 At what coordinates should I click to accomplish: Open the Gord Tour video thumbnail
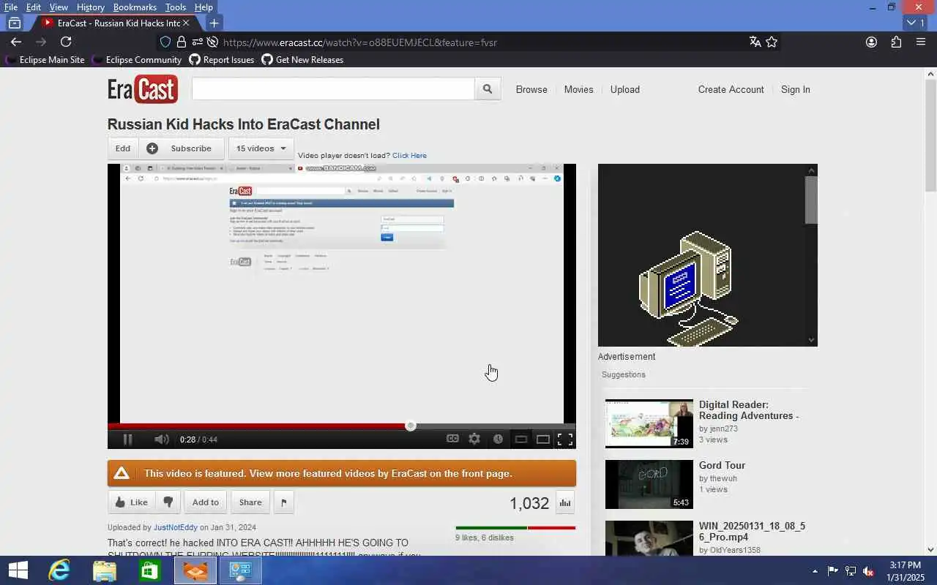pos(649,484)
